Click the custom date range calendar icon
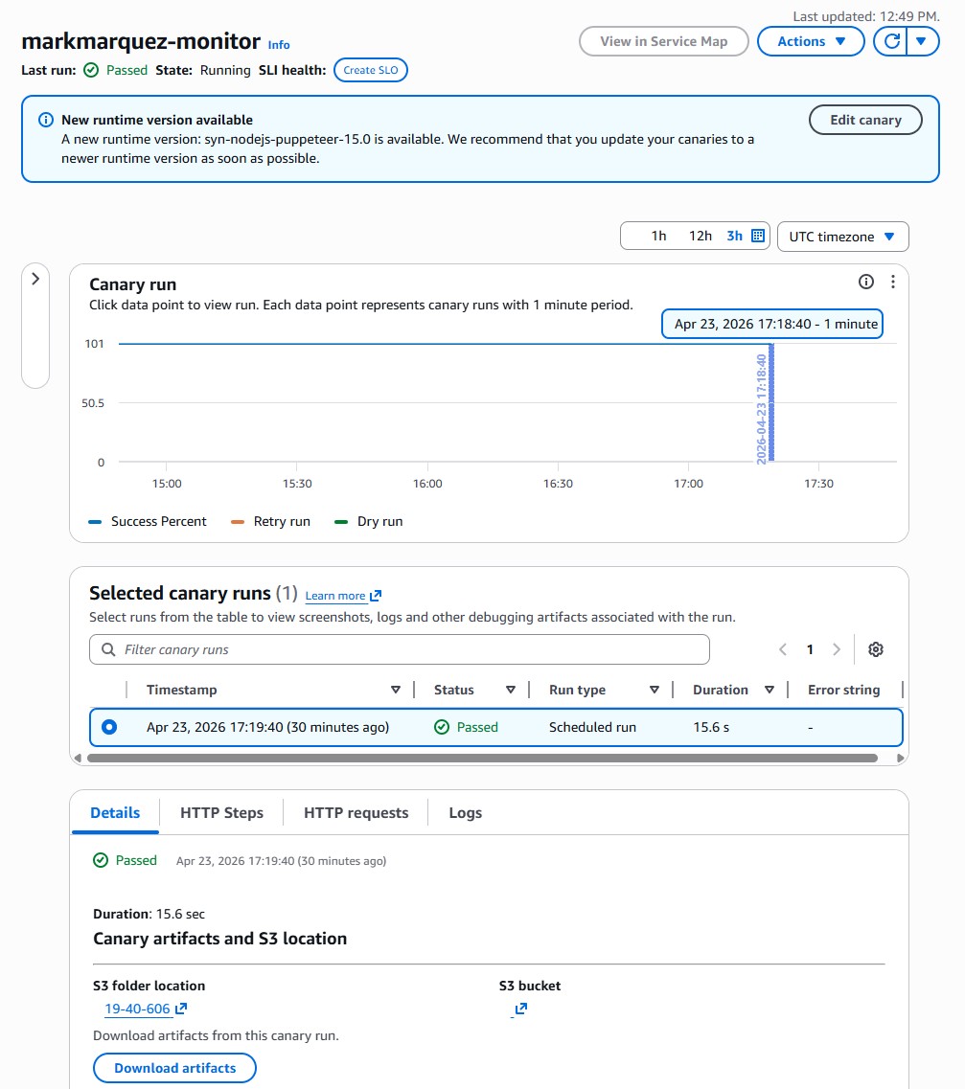The height and width of the screenshot is (1089, 965). coord(758,236)
